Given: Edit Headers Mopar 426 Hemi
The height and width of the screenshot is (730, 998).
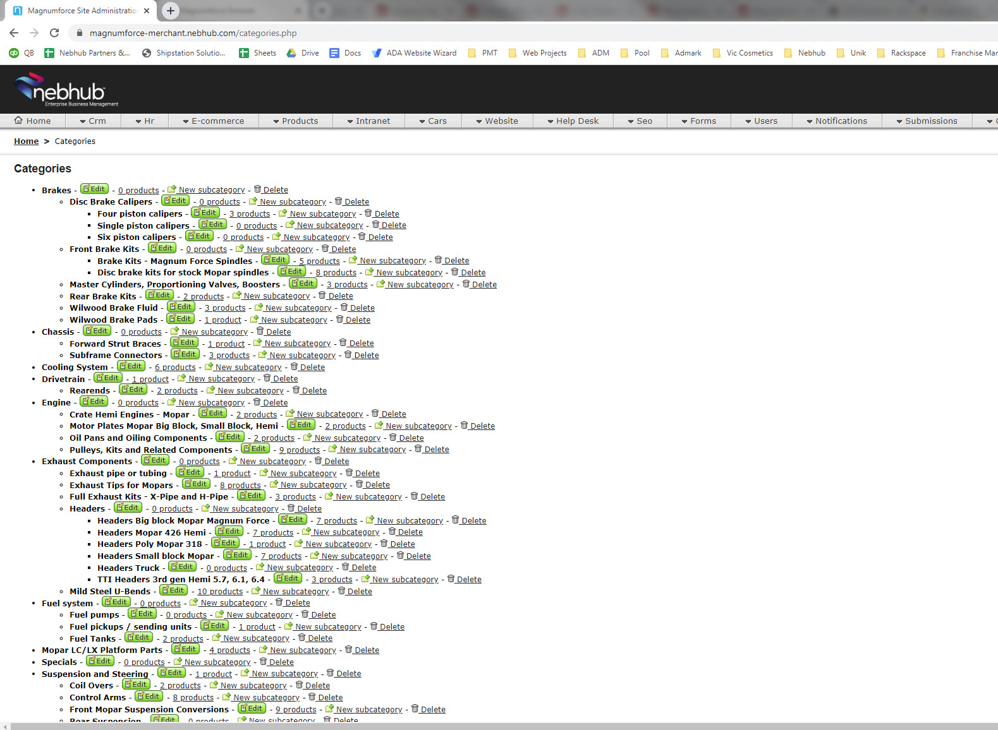Looking at the screenshot, I should point(229,532).
